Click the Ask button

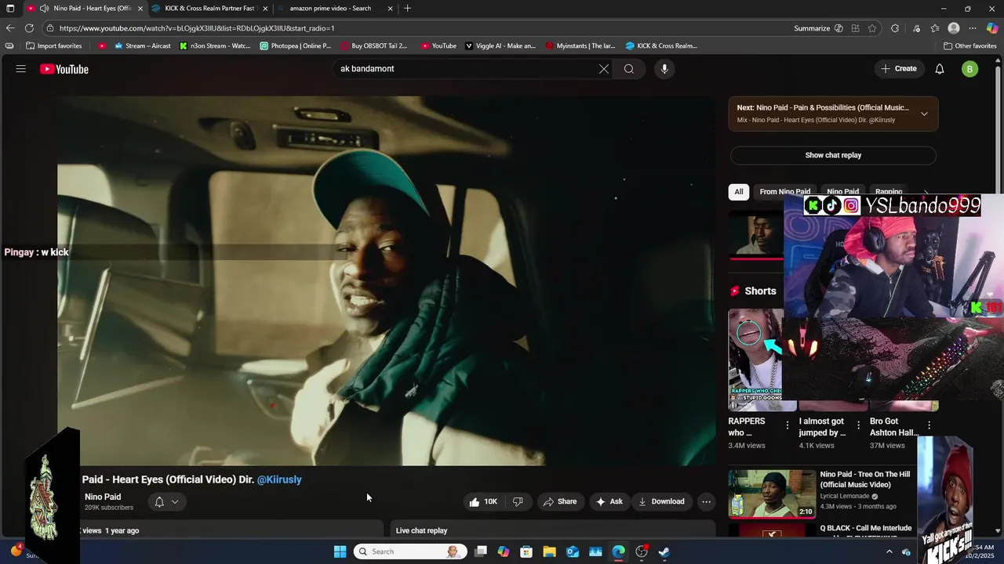click(x=609, y=501)
